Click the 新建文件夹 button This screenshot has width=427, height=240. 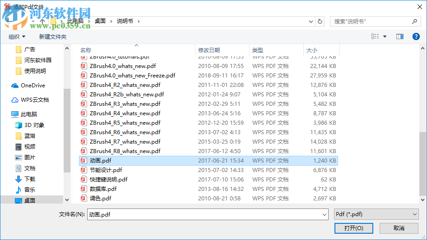[52, 36]
